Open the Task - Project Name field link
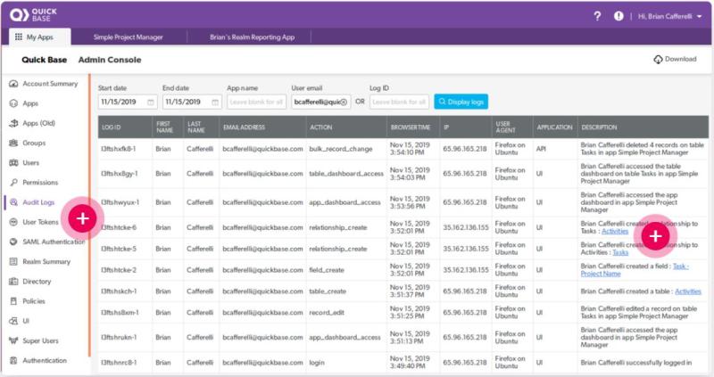Viewport: 714px width, 377px height. click(635, 270)
